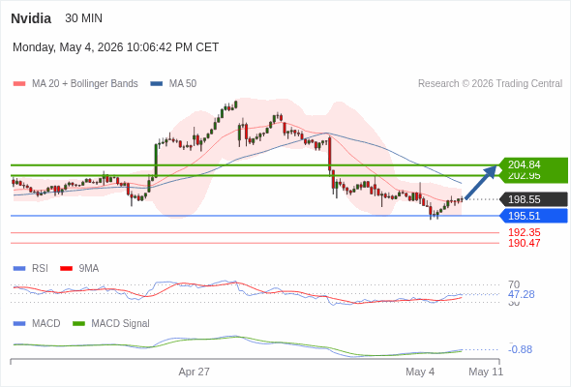Click the MA 50 blue legend swatch

click(x=157, y=84)
